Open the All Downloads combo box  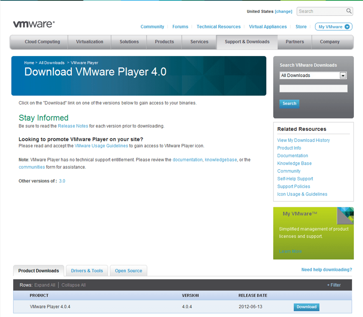(x=313, y=75)
